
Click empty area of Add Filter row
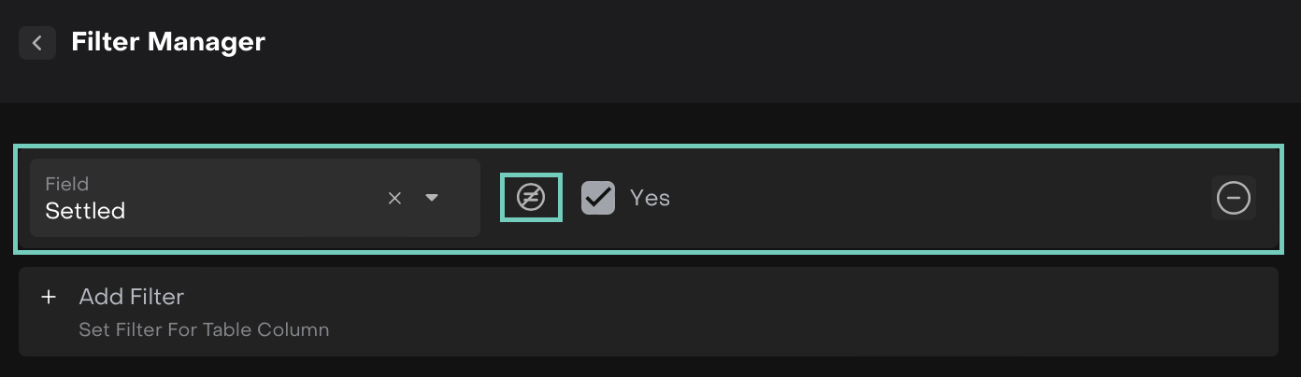pos(748,312)
